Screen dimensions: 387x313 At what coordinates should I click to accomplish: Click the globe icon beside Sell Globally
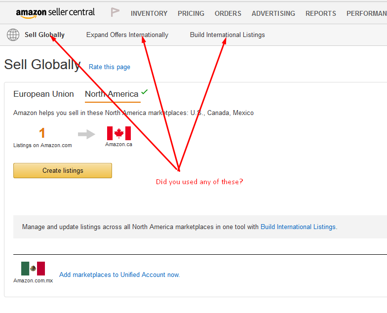pos(13,35)
